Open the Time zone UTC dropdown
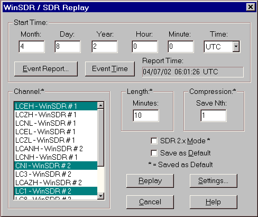The width and height of the screenshot is (258, 217). pos(236,47)
